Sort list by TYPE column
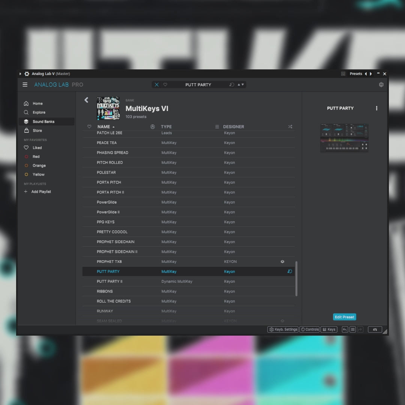 point(166,127)
